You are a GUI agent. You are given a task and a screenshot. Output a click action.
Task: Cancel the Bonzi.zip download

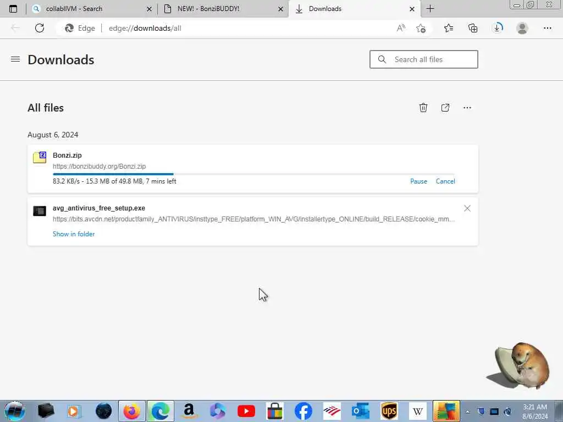445,181
